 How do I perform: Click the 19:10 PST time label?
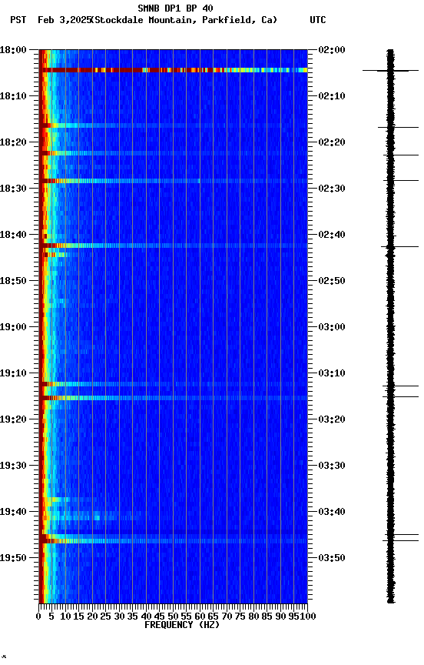click(x=13, y=373)
